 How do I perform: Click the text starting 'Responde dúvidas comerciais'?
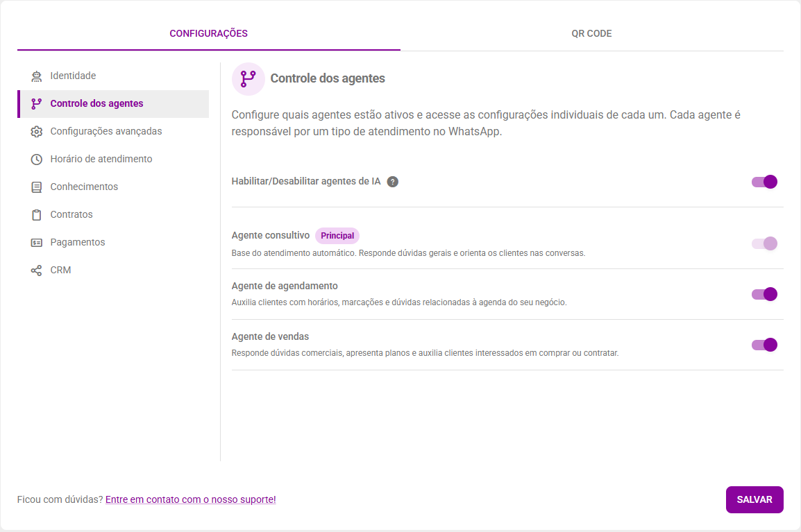tap(425, 353)
